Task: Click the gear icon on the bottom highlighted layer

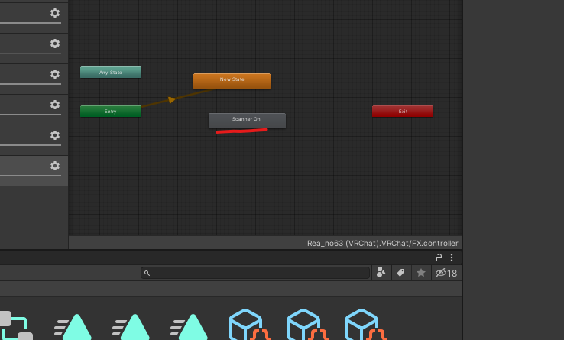Action: click(55, 166)
